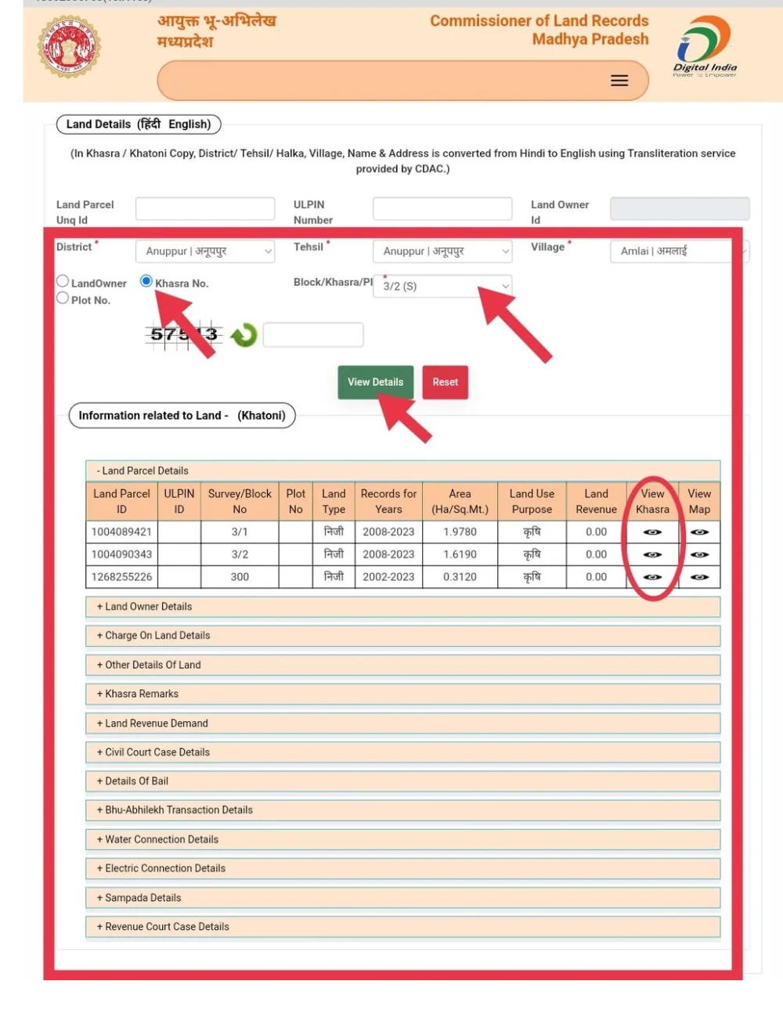The width and height of the screenshot is (783, 1010).
Task: Collapse the Land Parcel Details section
Action: 402,471
